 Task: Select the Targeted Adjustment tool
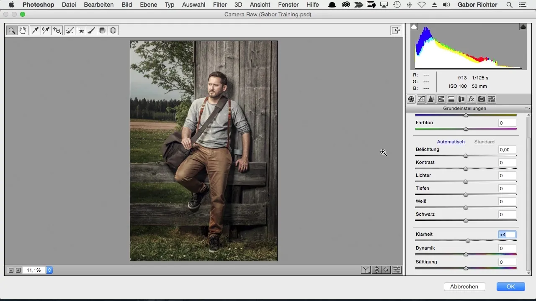point(57,31)
